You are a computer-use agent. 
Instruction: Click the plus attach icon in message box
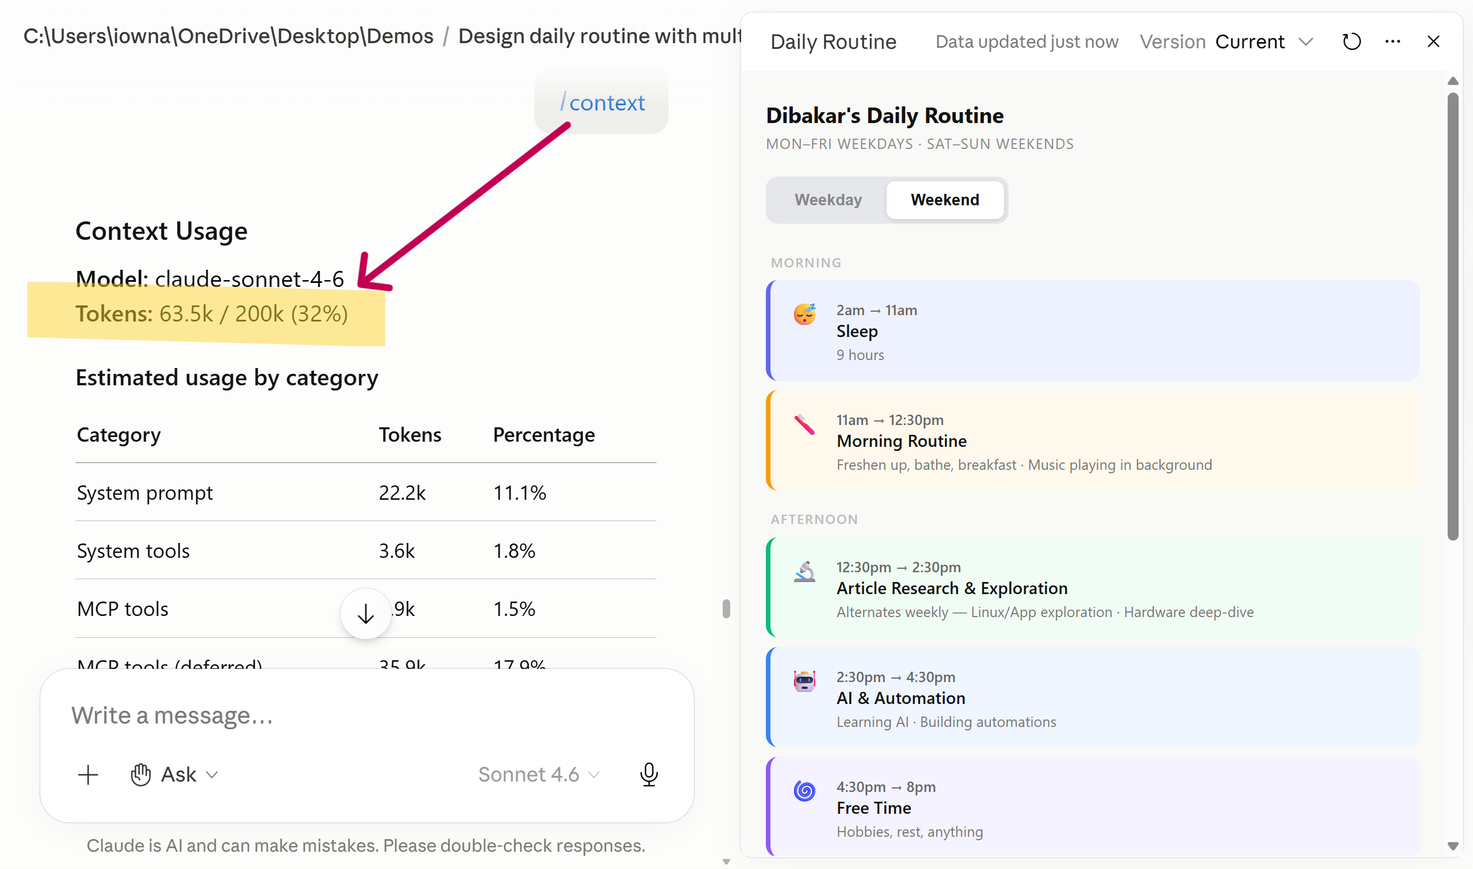pyautogui.click(x=89, y=775)
